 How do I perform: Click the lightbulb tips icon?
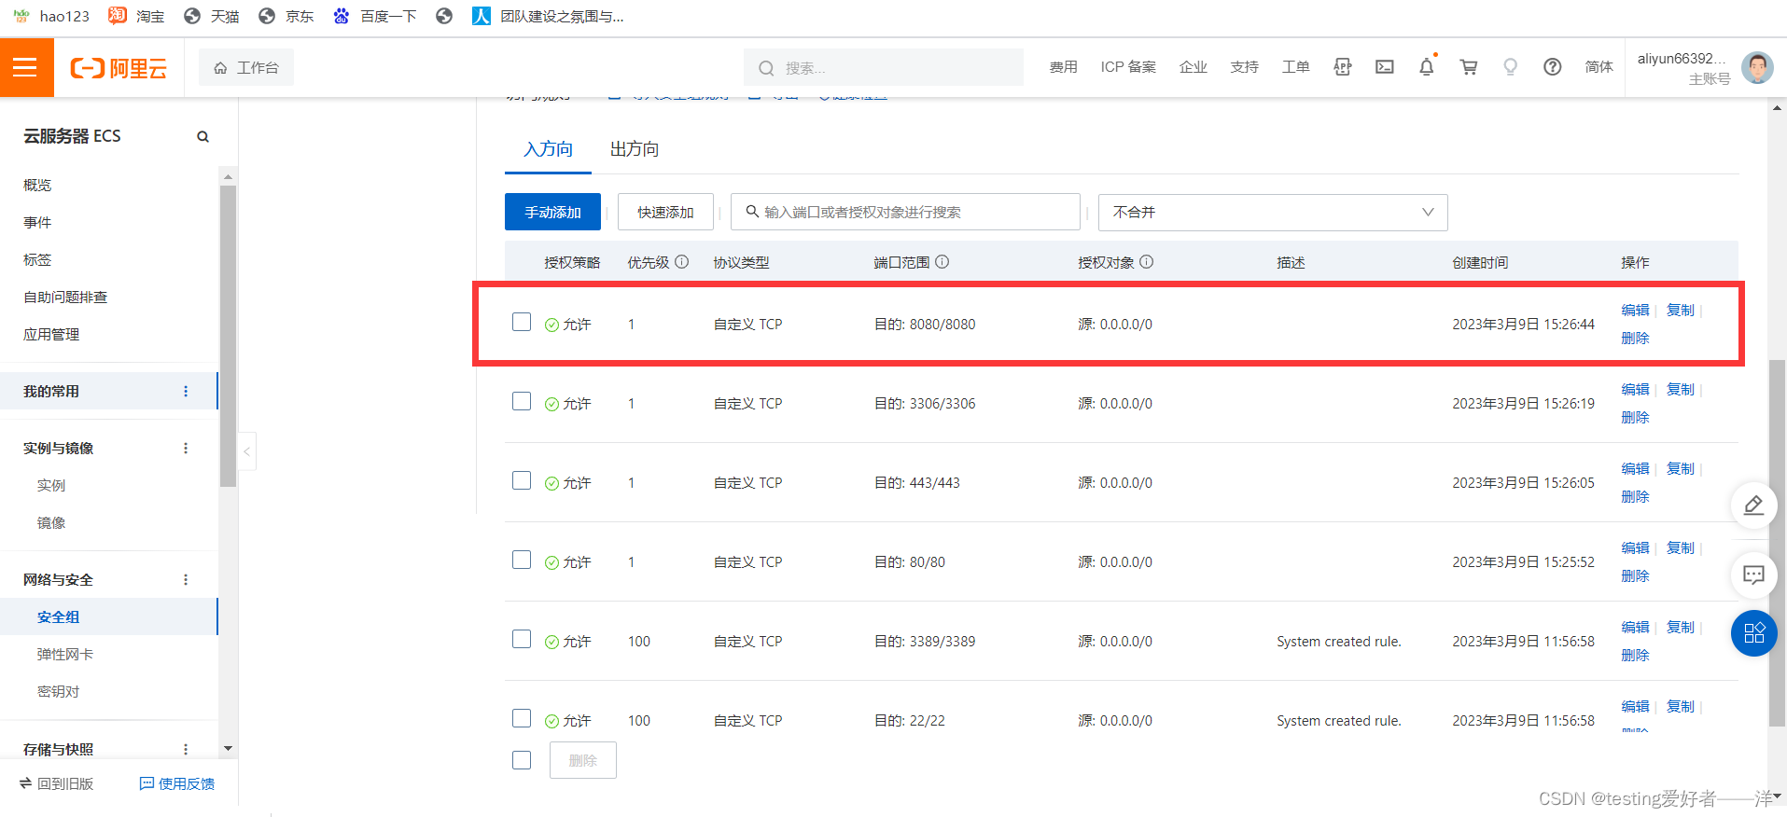coord(1510,67)
